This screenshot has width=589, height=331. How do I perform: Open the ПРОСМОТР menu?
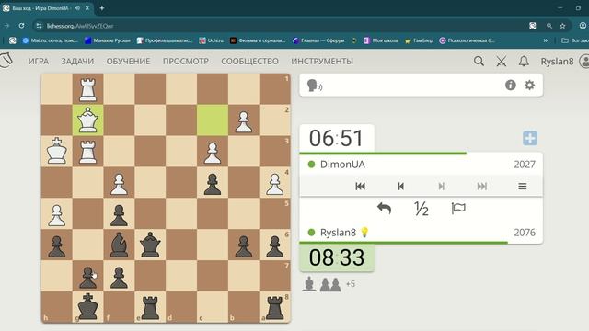(x=186, y=62)
